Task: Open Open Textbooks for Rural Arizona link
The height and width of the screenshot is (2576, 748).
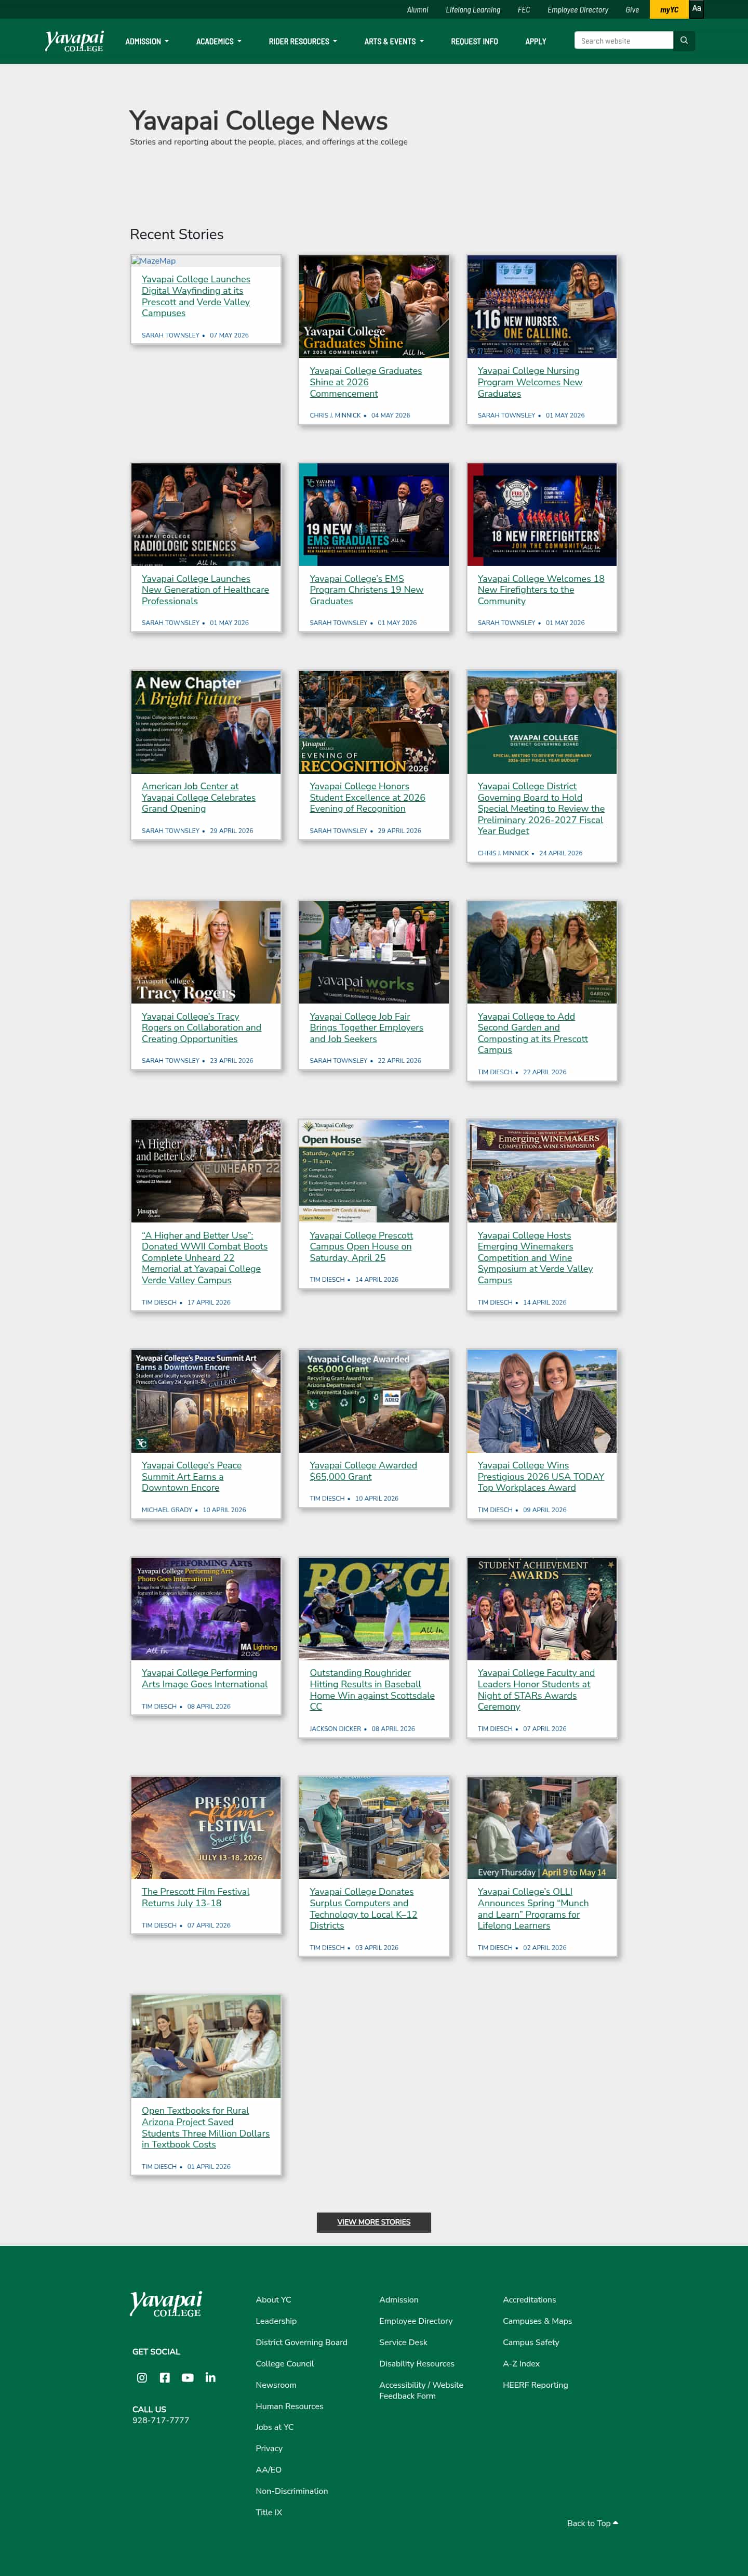Action: pyautogui.click(x=205, y=2127)
